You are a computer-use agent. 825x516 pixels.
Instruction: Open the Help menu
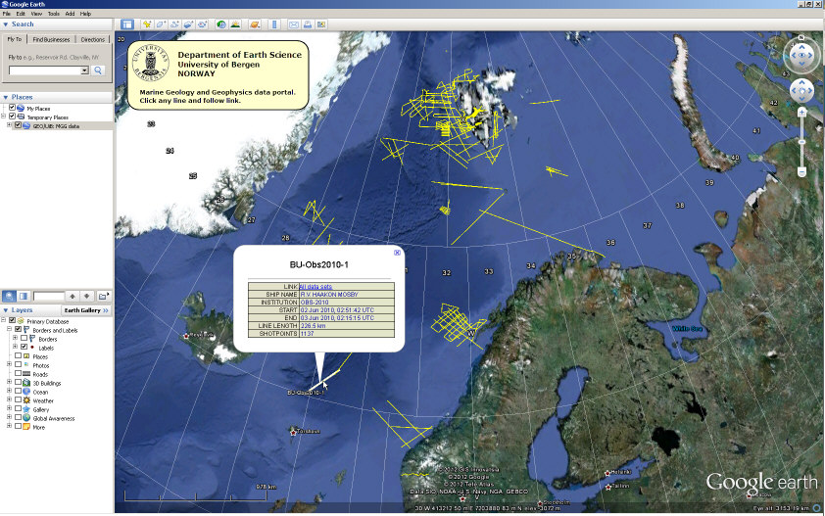86,14
